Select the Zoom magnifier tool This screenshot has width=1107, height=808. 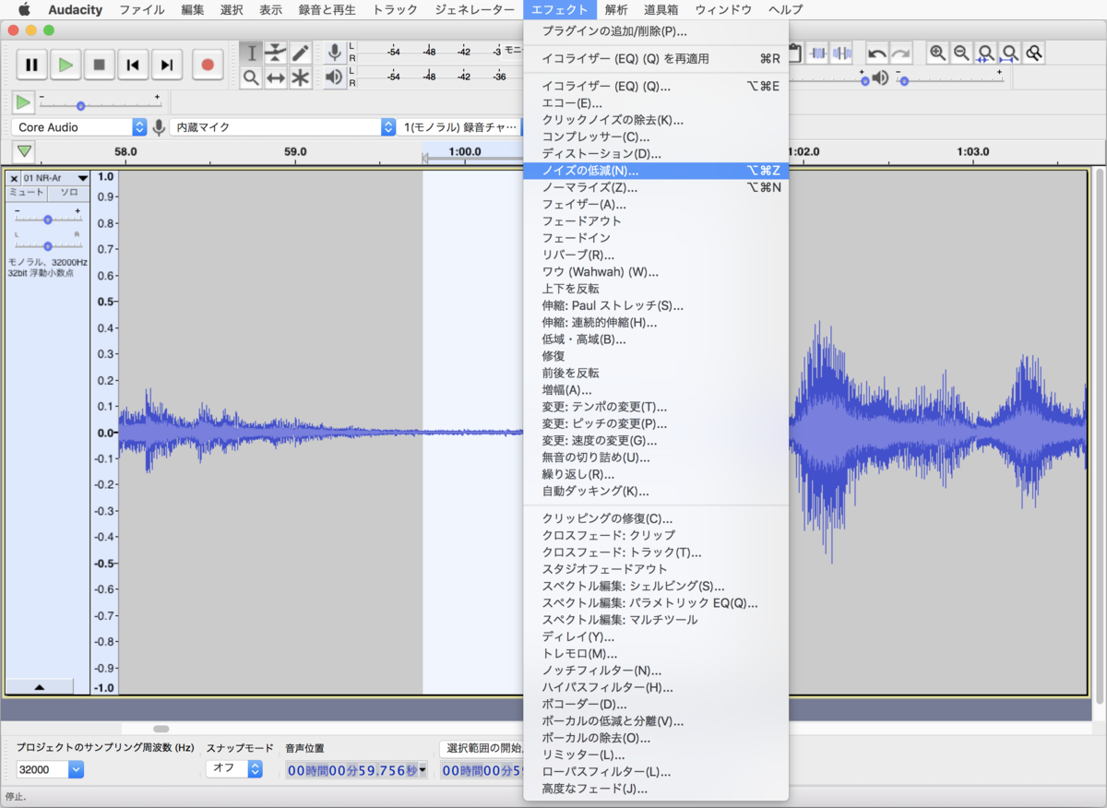[x=252, y=77]
